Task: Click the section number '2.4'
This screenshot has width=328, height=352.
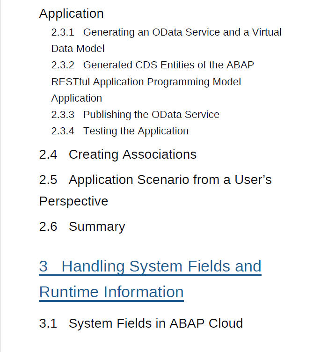Action: [x=48, y=154]
